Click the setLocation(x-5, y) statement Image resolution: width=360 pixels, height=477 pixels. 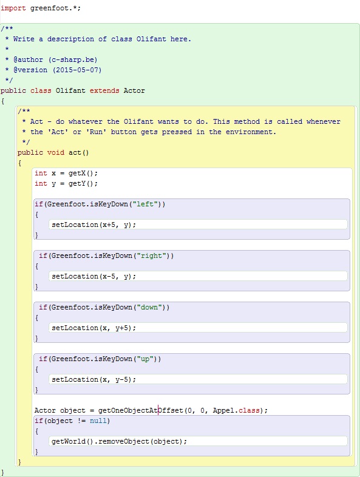(93, 277)
